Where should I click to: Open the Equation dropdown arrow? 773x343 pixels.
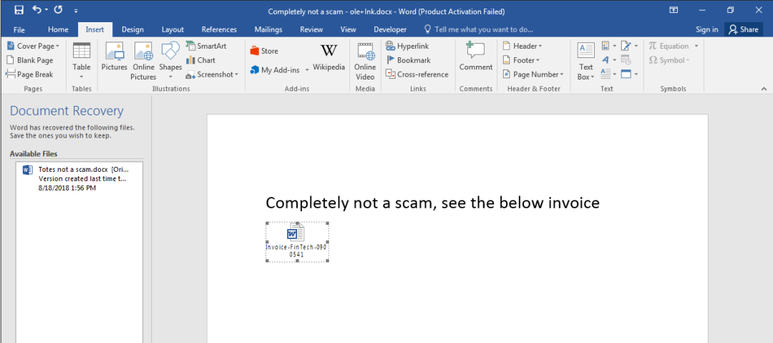(696, 46)
